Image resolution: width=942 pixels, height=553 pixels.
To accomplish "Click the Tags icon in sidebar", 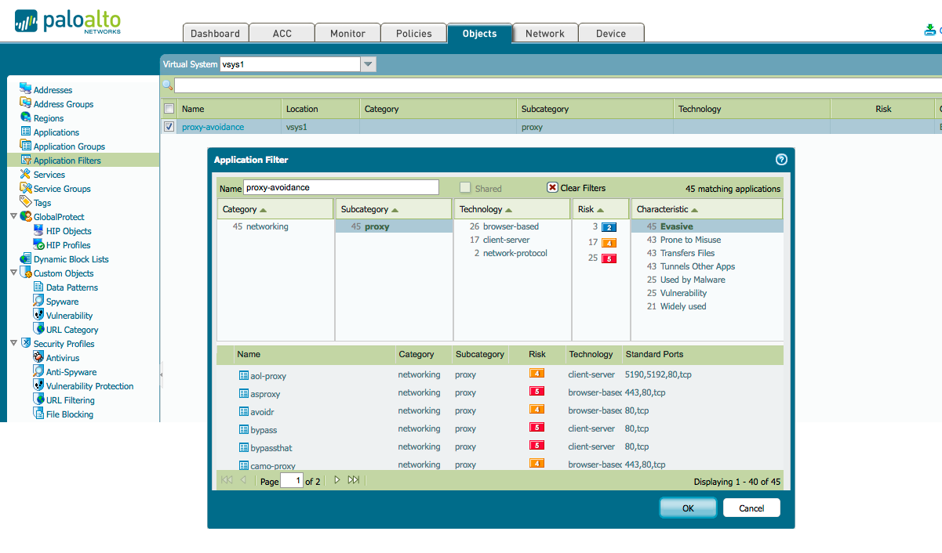I will 25,202.
